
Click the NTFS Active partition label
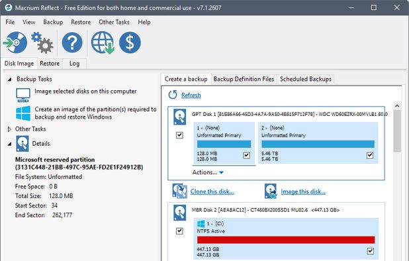coord(210,231)
